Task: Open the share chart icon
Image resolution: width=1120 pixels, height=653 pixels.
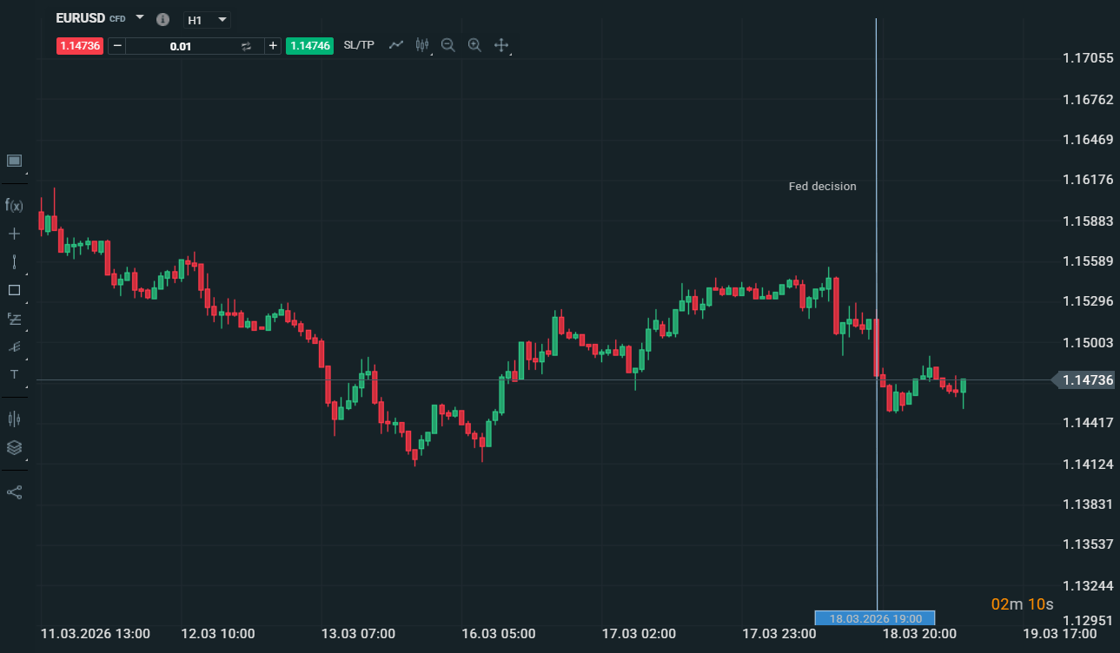Action: 14,491
